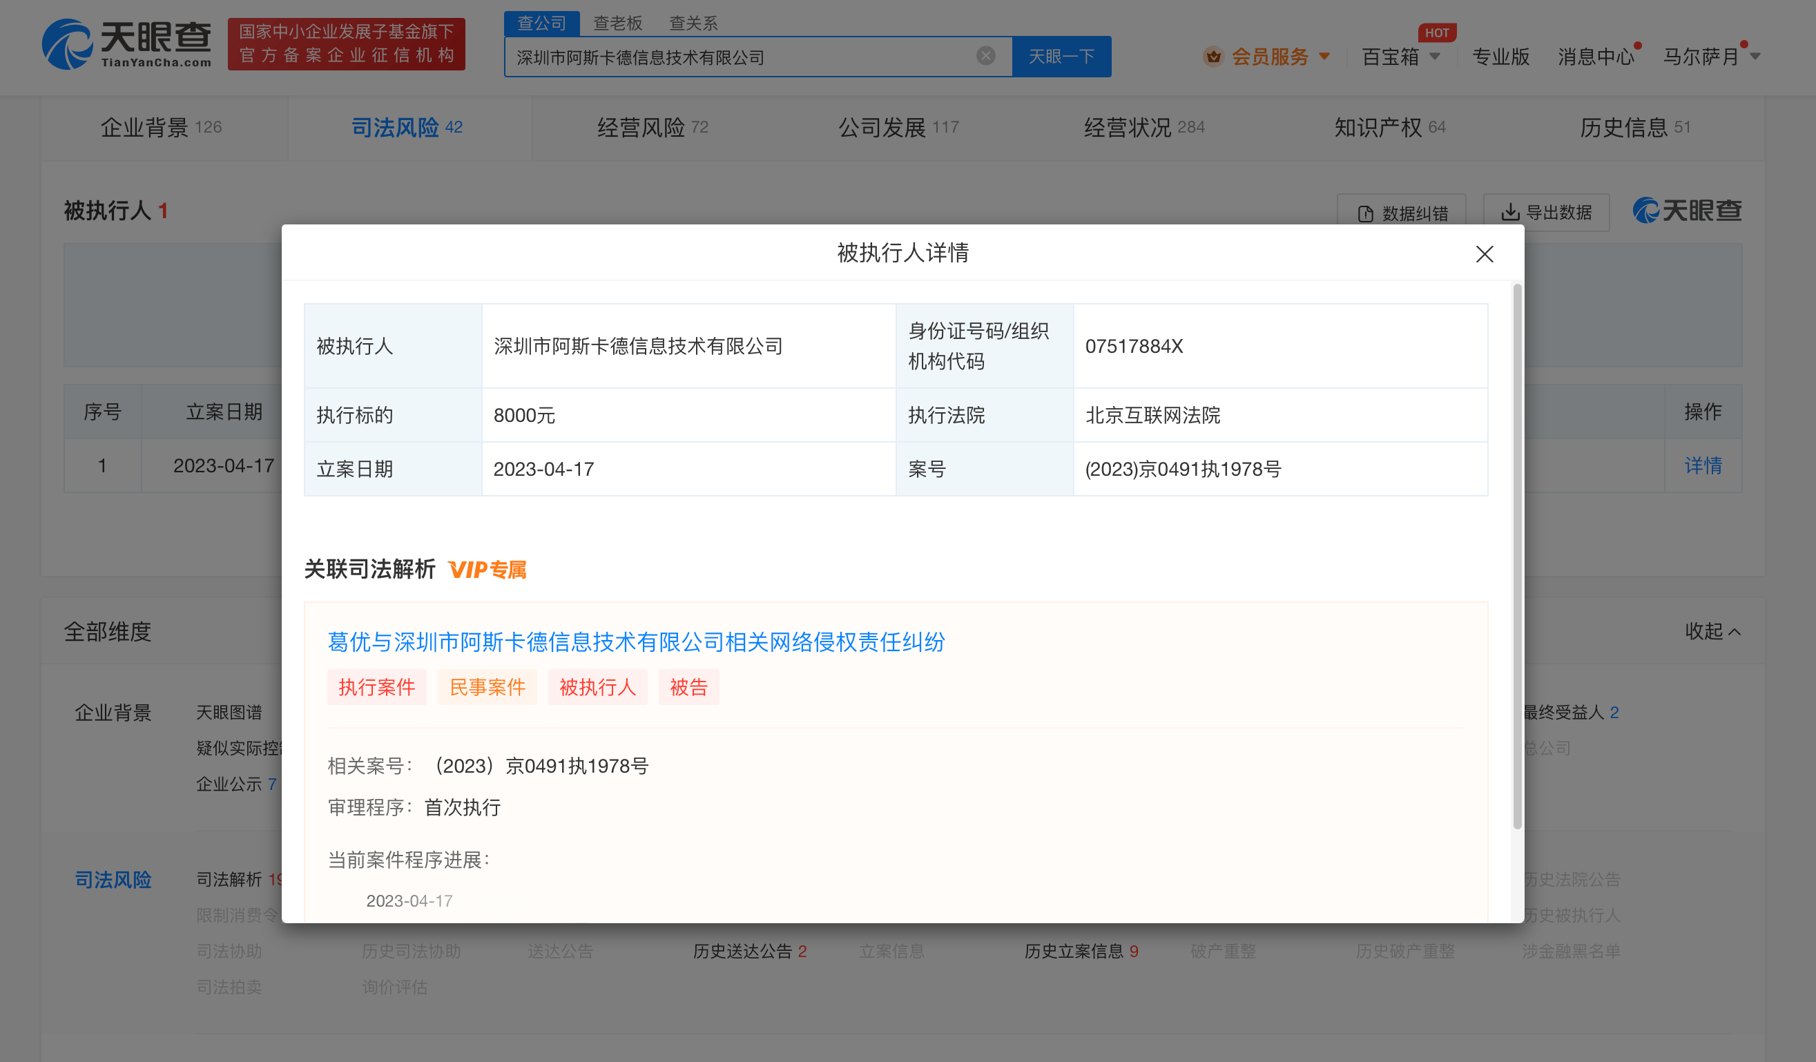Click the 被告 tag
Image resolution: width=1816 pixels, height=1062 pixels.
tap(688, 687)
